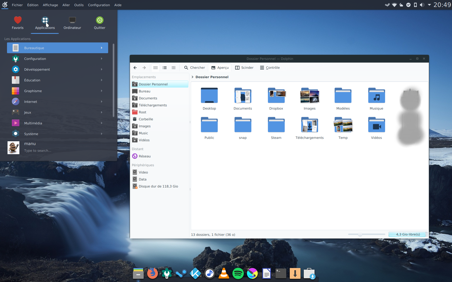Open the Aide menu
This screenshot has height=282, width=452.
coord(118,5)
